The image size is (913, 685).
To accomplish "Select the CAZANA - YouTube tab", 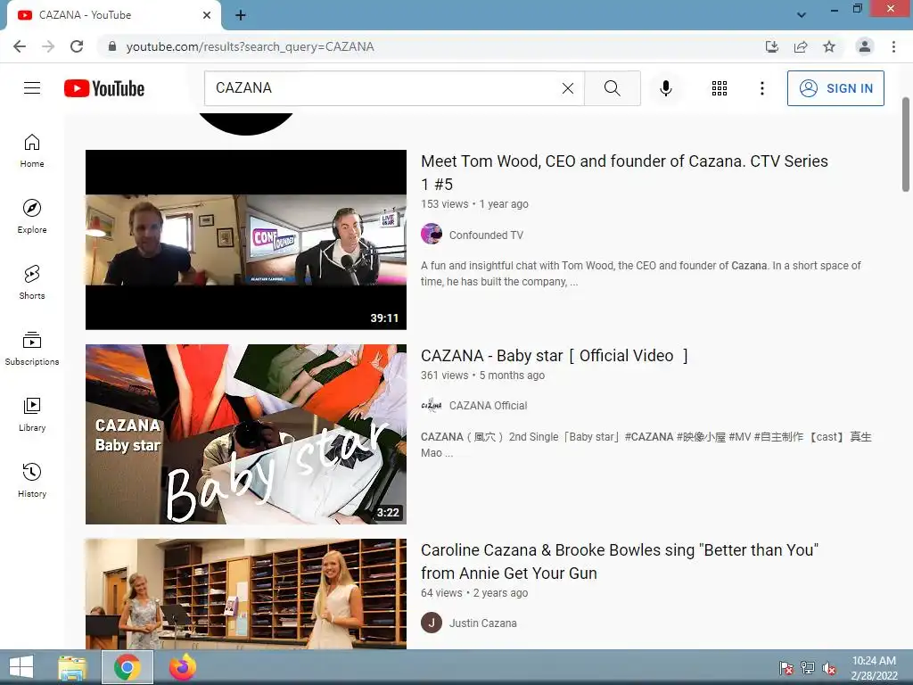I will coord(113,15).
